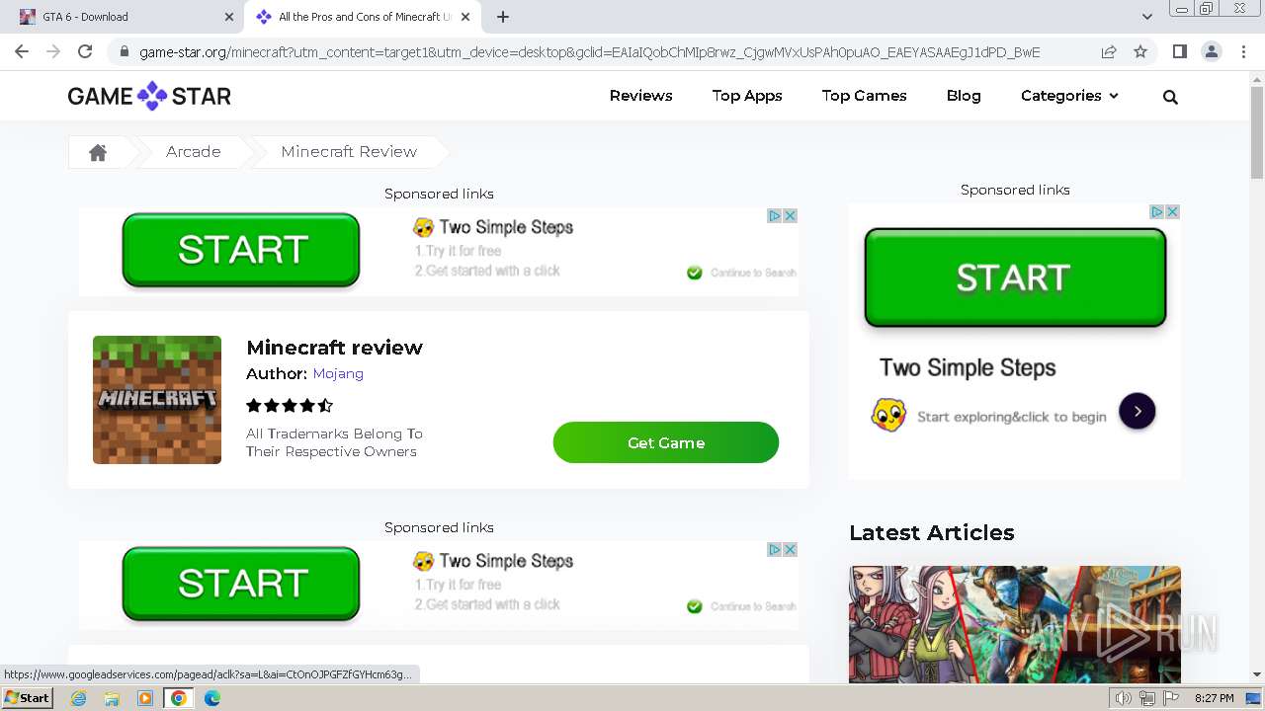Go to the Arcade breadcrumb
Screen dimensions: 1265x711
[x=193, y=151]
